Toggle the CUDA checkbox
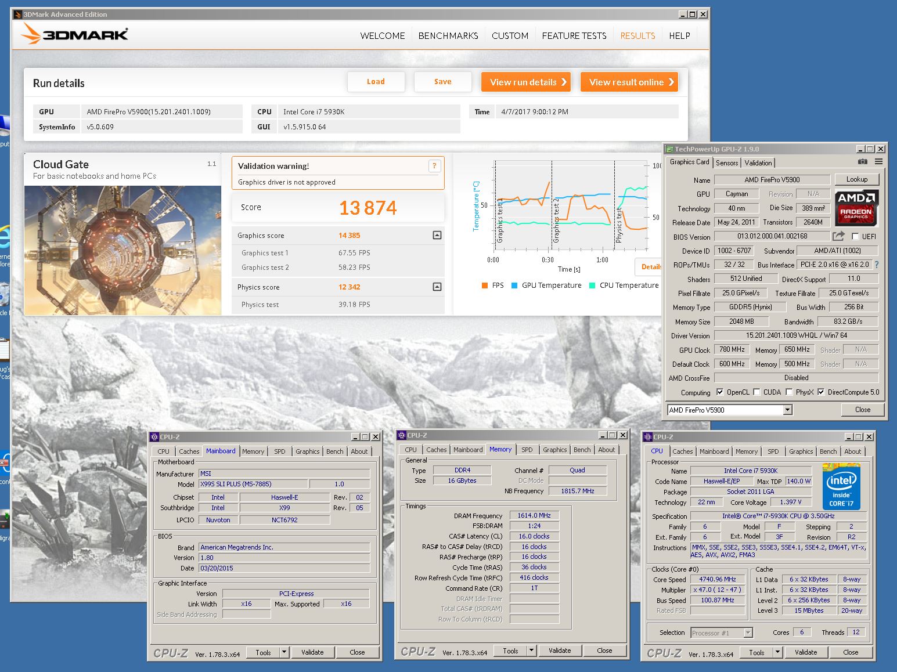897x672 pixels. click(x=756, y=392)
